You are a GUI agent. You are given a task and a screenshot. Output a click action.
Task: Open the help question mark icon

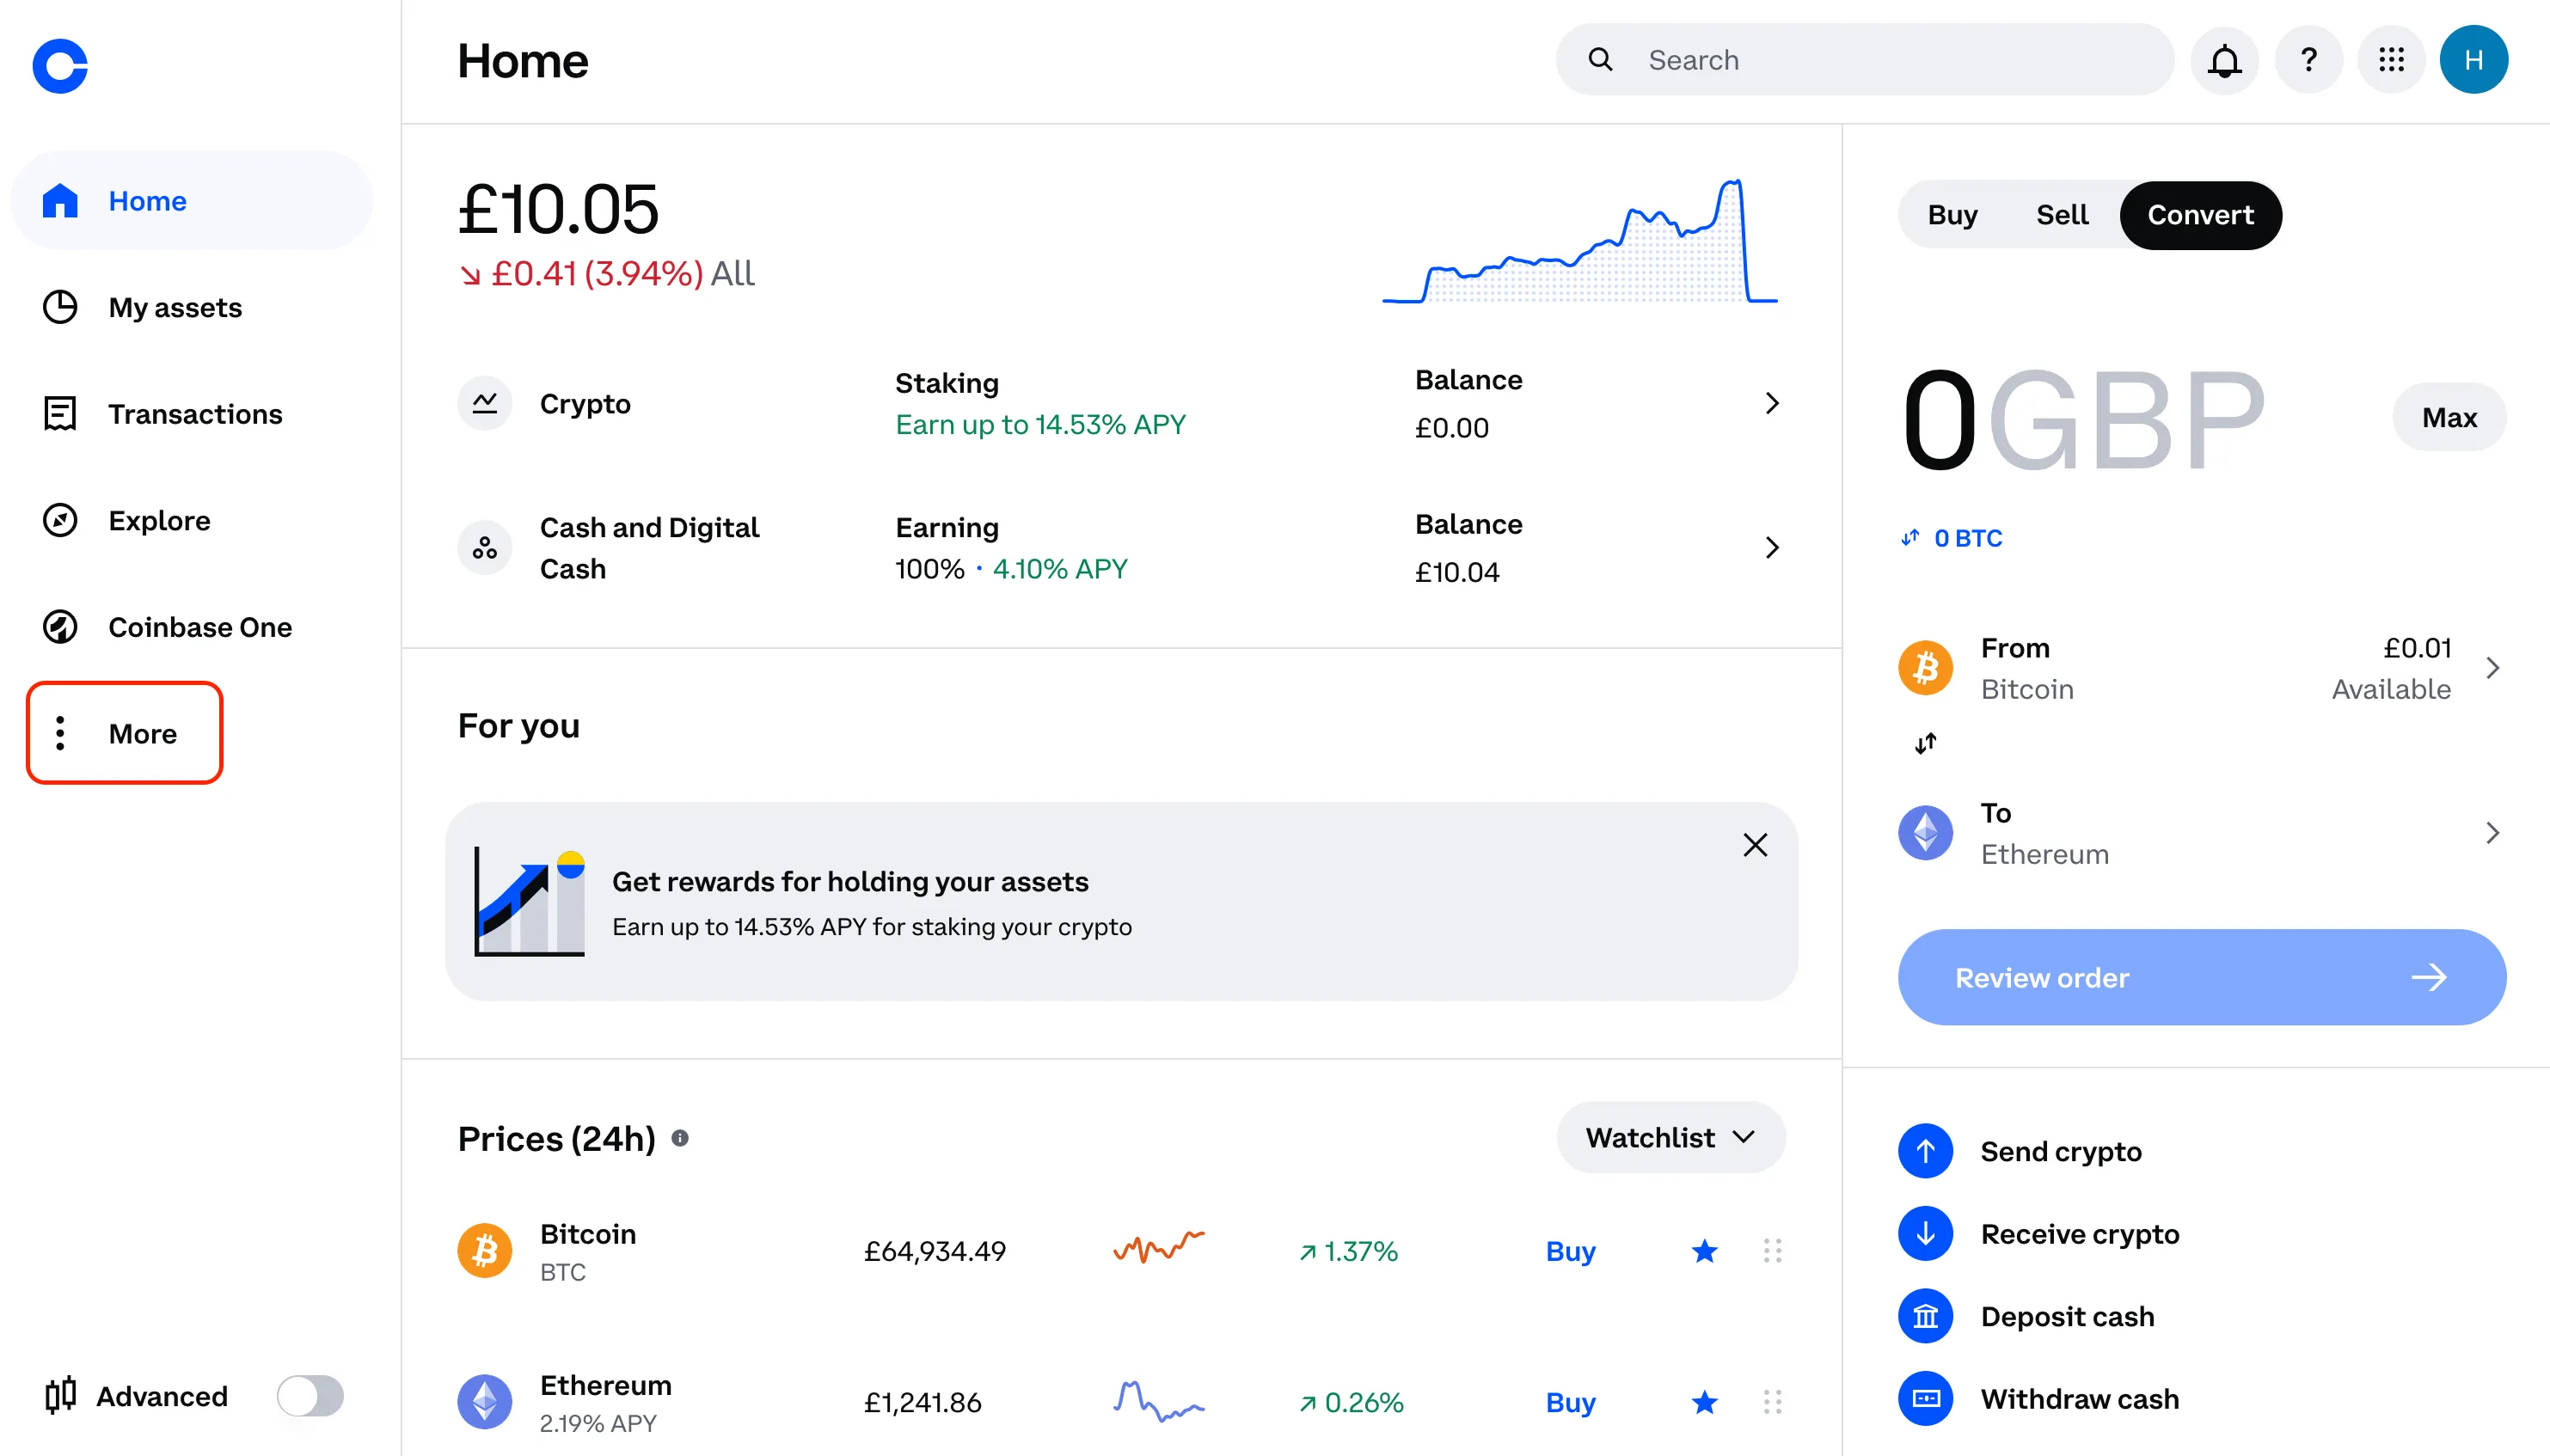click(2308, 60)
